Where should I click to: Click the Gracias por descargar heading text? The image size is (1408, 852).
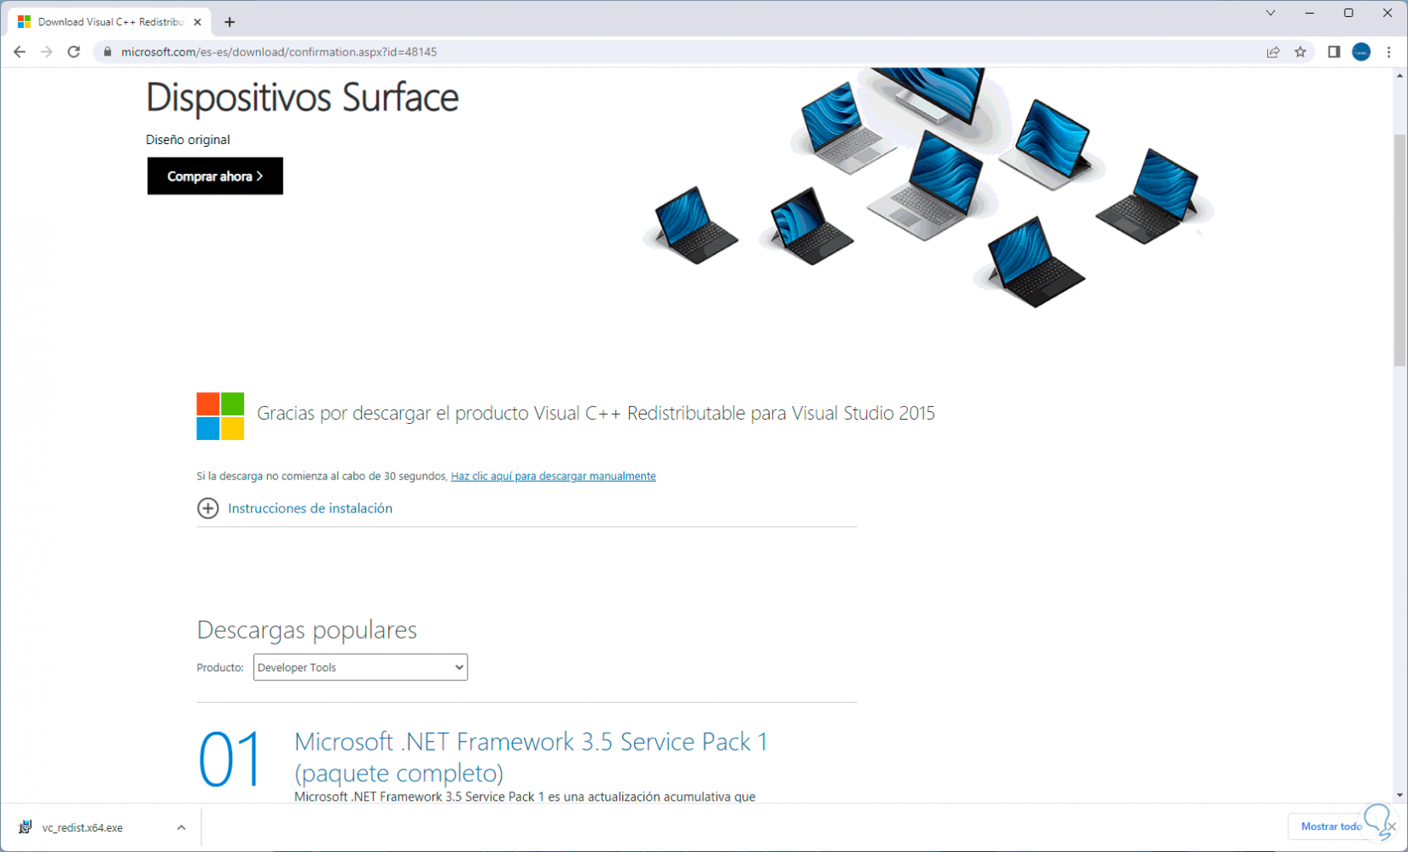coord(596,413)
